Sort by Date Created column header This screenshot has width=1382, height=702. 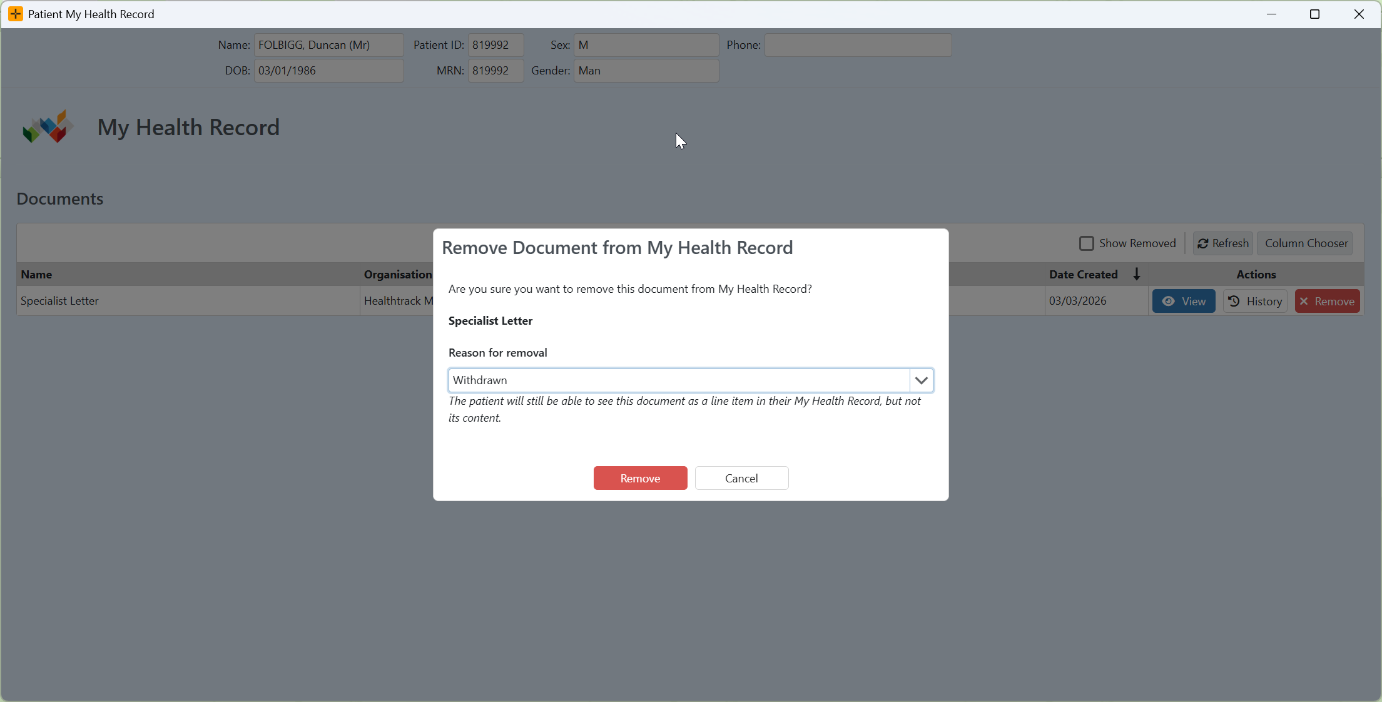coord(1083,274)
